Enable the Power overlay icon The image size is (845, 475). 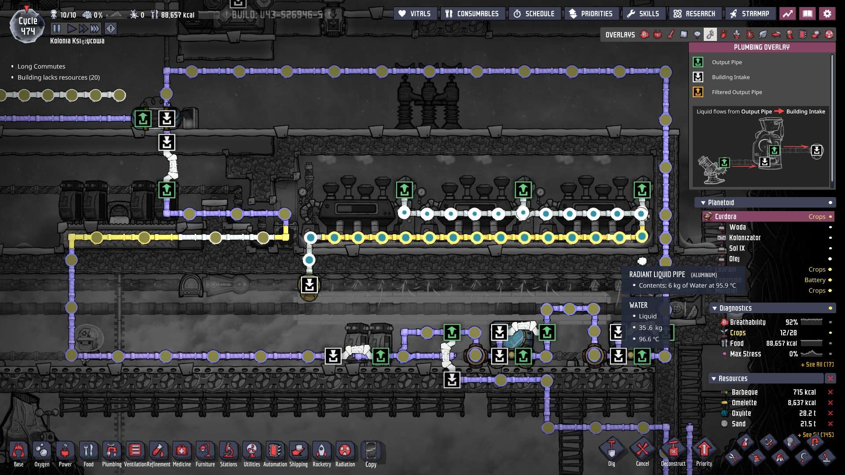coord(658,34)
